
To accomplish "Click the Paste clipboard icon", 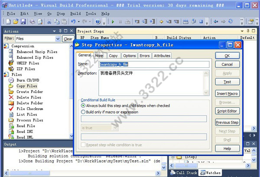I will 64,22.
